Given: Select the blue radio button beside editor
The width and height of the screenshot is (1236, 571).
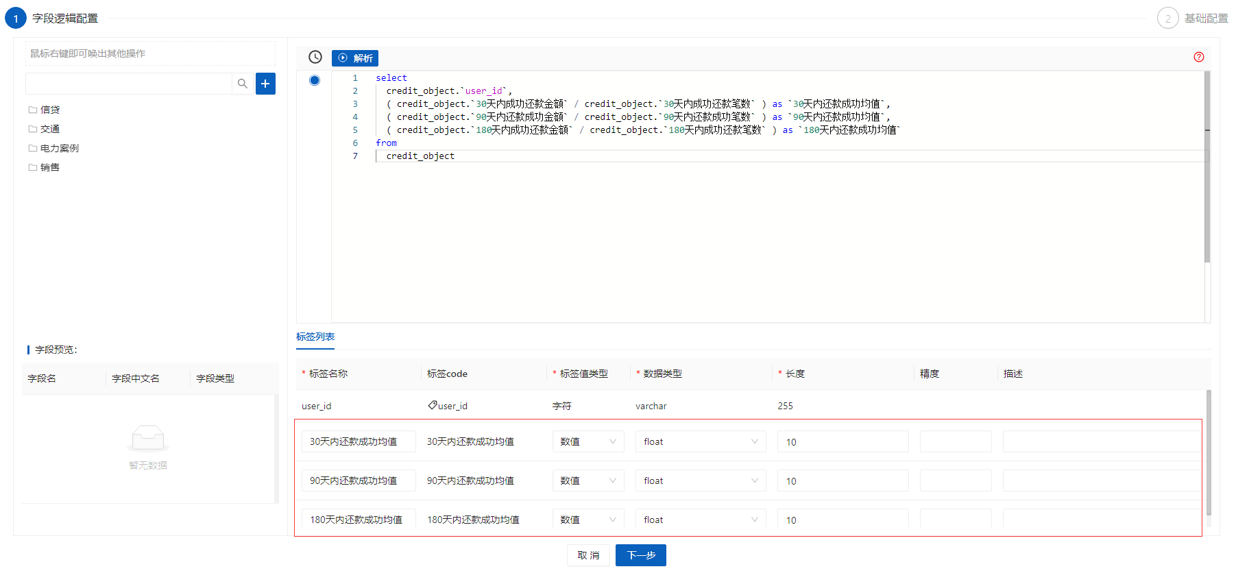Looking at the screenshot, I should 315,80.
